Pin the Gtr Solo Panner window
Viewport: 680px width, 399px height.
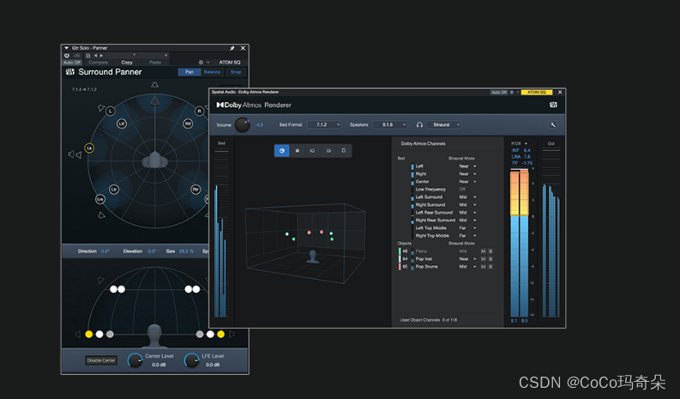pos(232,48)
